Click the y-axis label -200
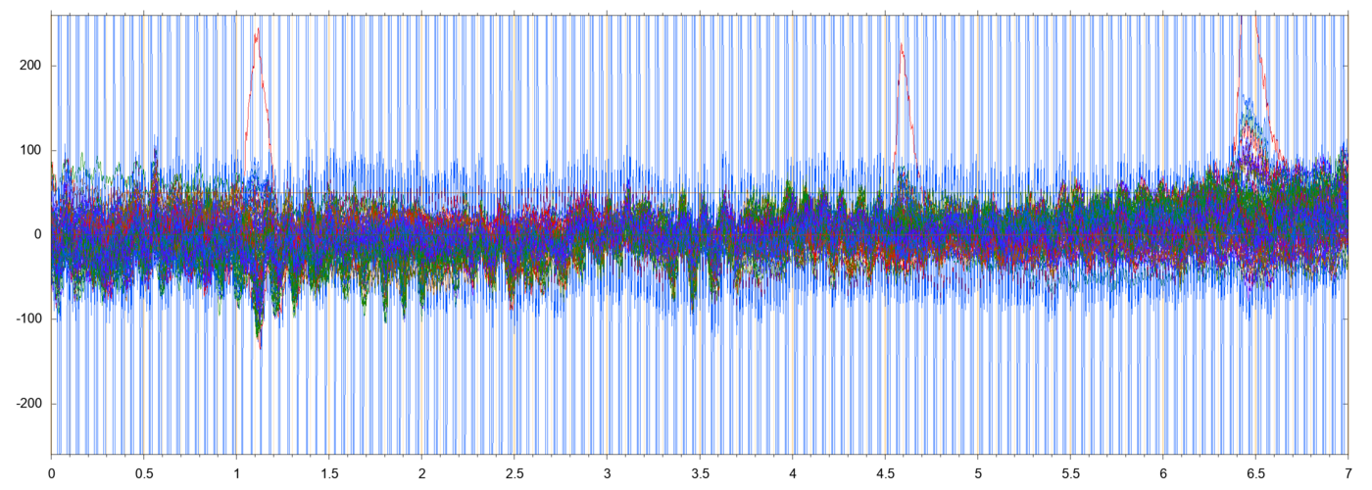 pyautogui.click(x=28, y=404)
